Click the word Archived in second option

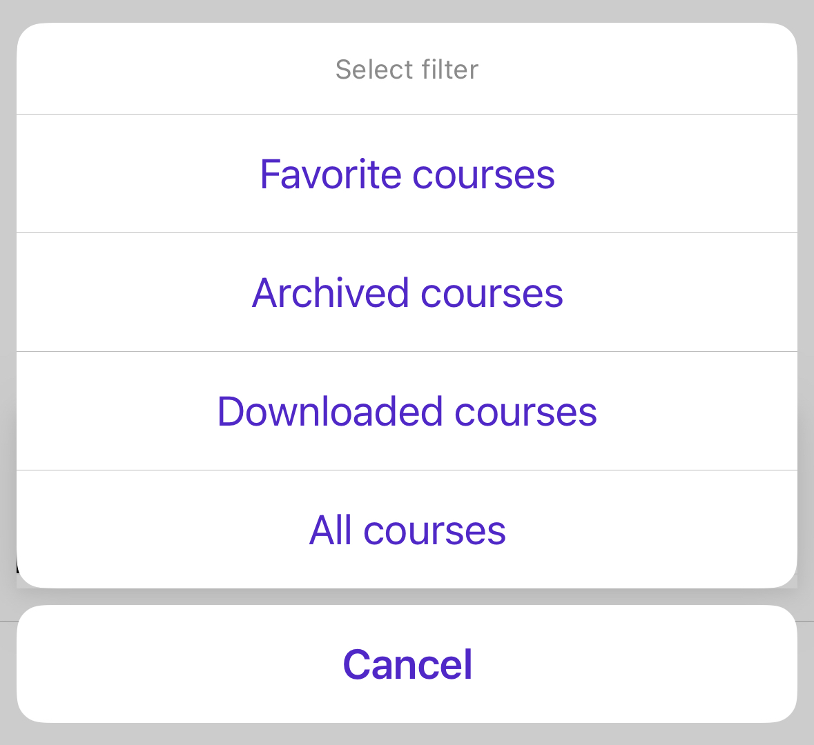[331, 292]
